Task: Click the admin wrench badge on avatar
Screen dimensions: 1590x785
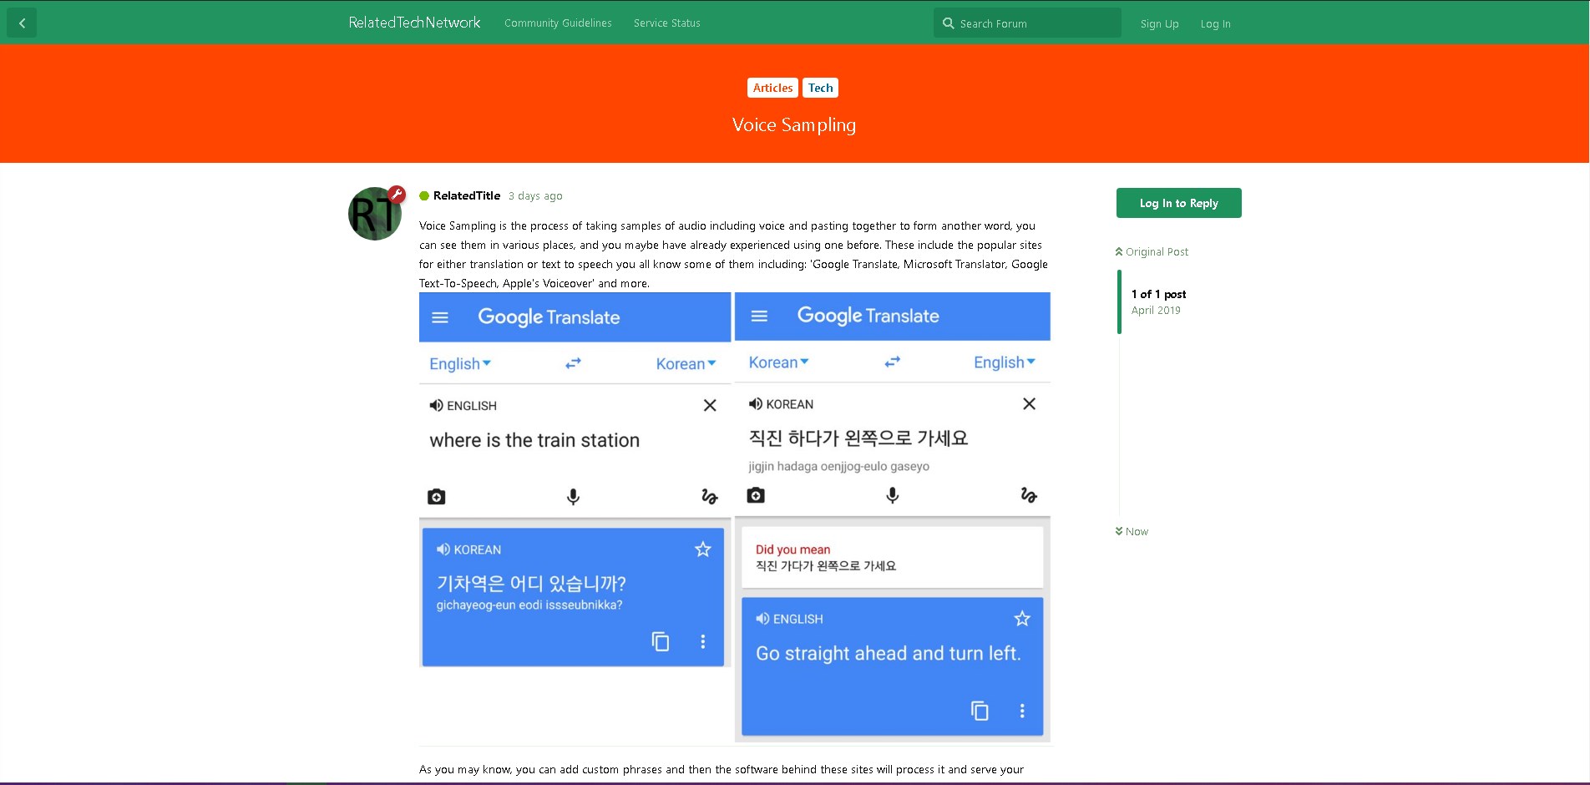Action: point(397,195)
